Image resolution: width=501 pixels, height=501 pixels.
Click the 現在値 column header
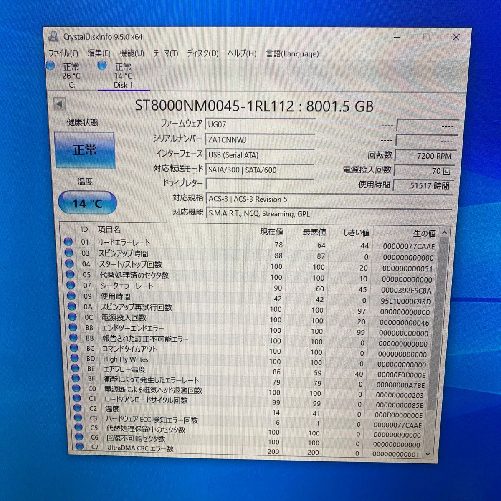click(271, 232)
